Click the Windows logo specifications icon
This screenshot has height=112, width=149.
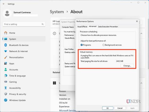click(55, 83)
